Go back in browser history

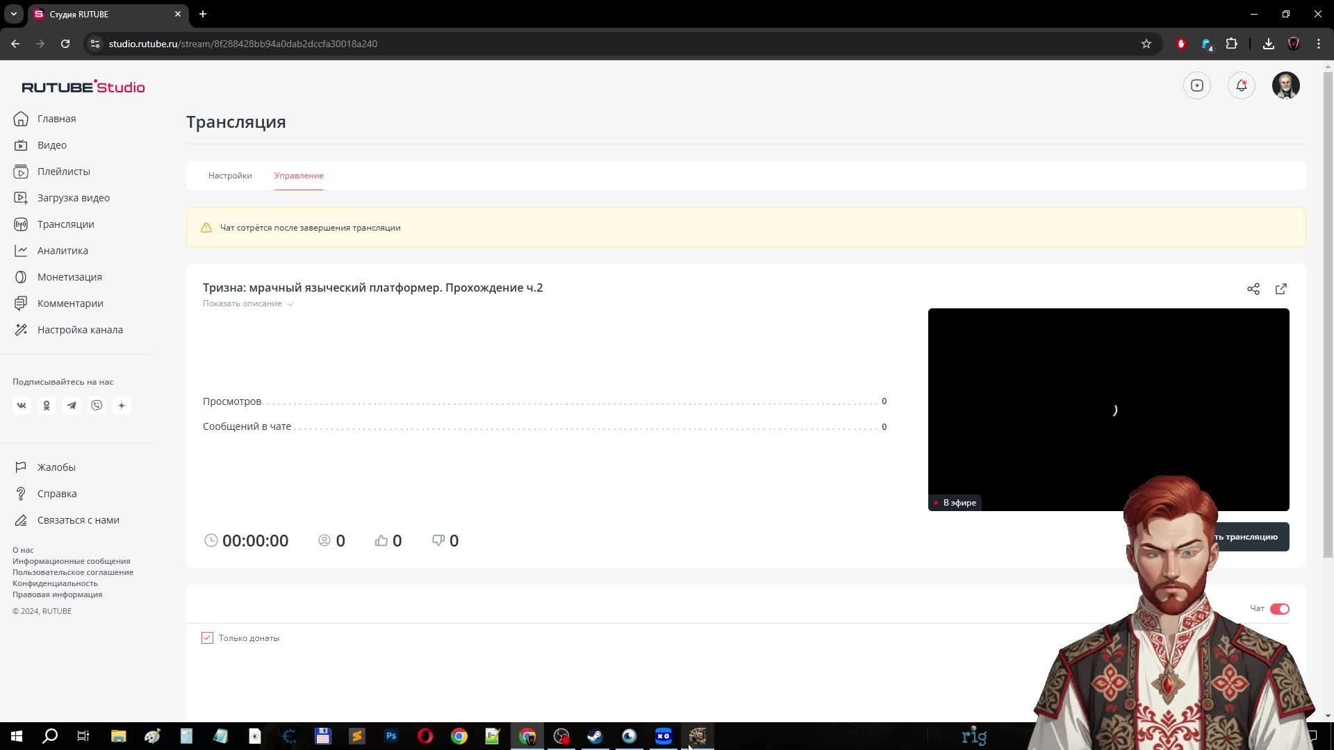pos(15,44)
